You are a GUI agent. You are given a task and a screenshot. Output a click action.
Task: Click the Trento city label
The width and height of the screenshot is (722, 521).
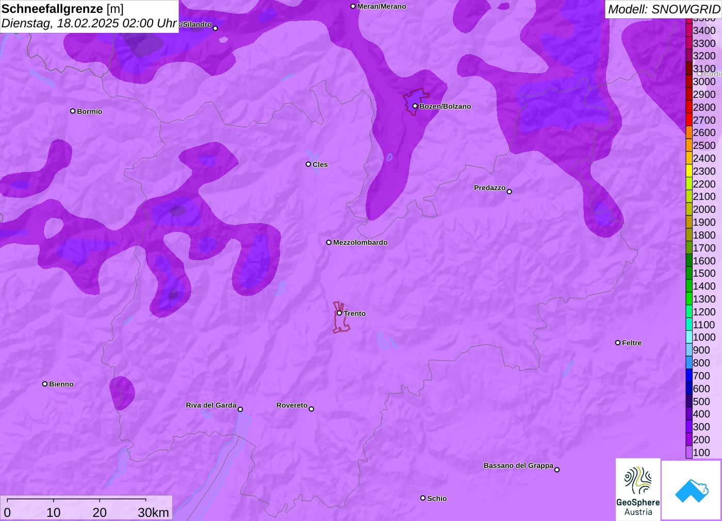click(355, 313)
